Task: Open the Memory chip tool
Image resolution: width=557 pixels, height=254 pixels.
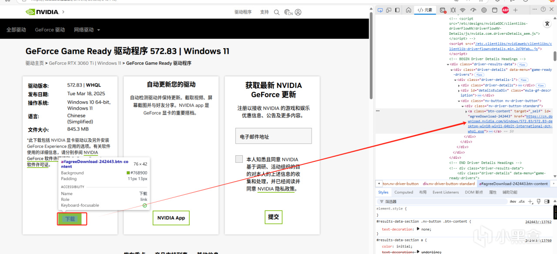Action: click(484, 10)
